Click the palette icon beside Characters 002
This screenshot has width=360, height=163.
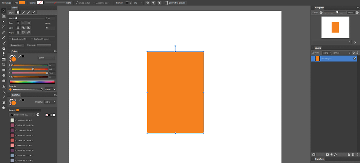(38, 114)
